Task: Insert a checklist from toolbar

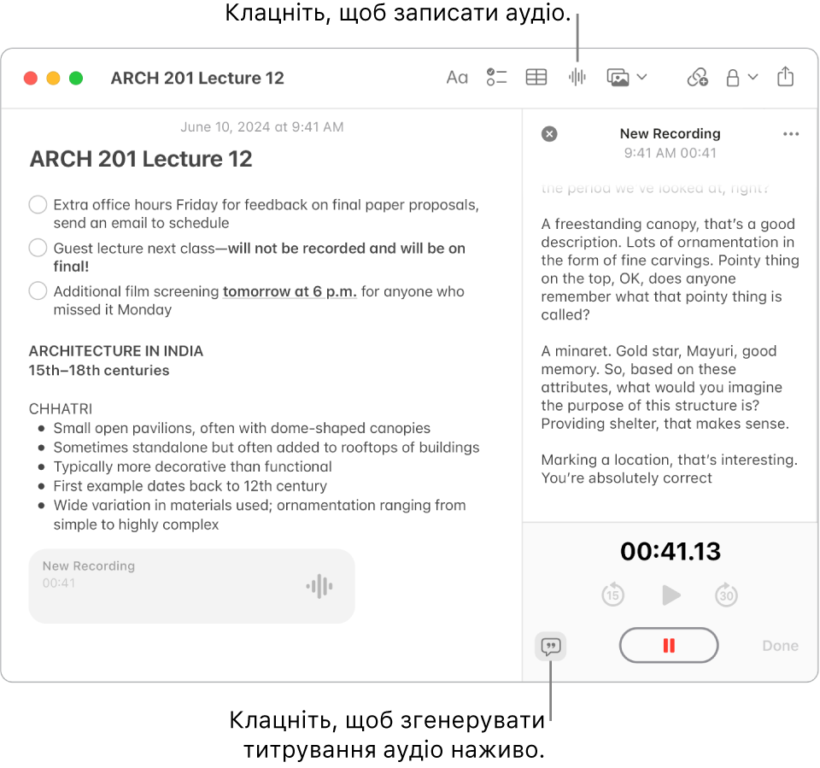Action: (496, 78)
